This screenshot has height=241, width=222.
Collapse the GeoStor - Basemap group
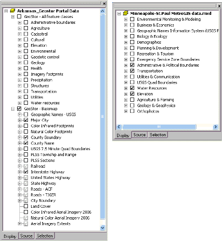click(x=13, y=109)
